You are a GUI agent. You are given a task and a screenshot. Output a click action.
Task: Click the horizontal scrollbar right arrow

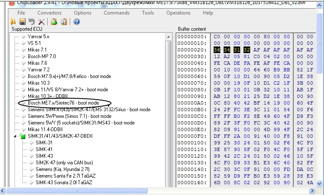(x=312, y=190)
